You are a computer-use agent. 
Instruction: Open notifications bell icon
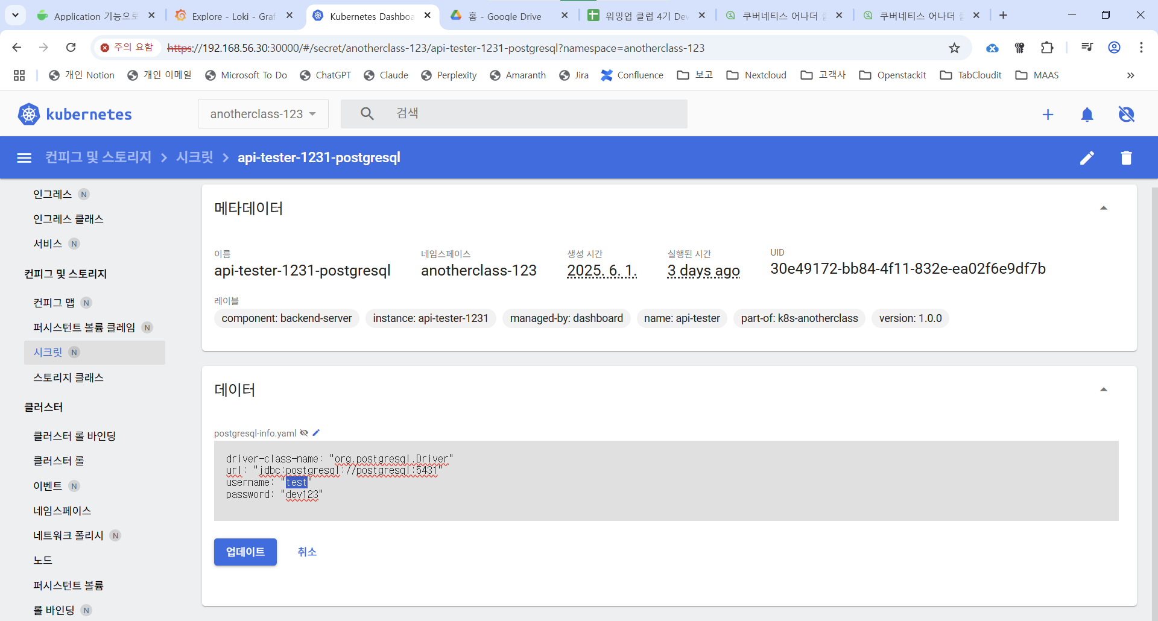(1087, 115)
